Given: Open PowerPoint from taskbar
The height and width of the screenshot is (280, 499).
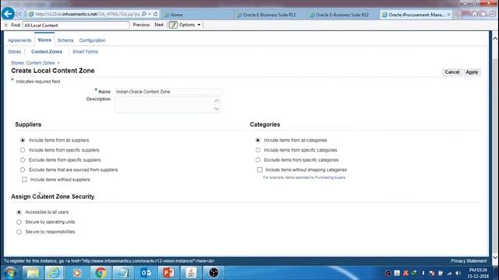Looking at the screenshot, I should (168, 273).
